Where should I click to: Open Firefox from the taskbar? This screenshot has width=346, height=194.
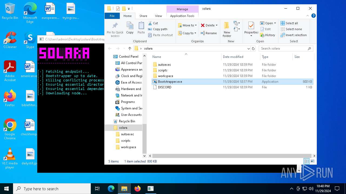pos(138,189)
